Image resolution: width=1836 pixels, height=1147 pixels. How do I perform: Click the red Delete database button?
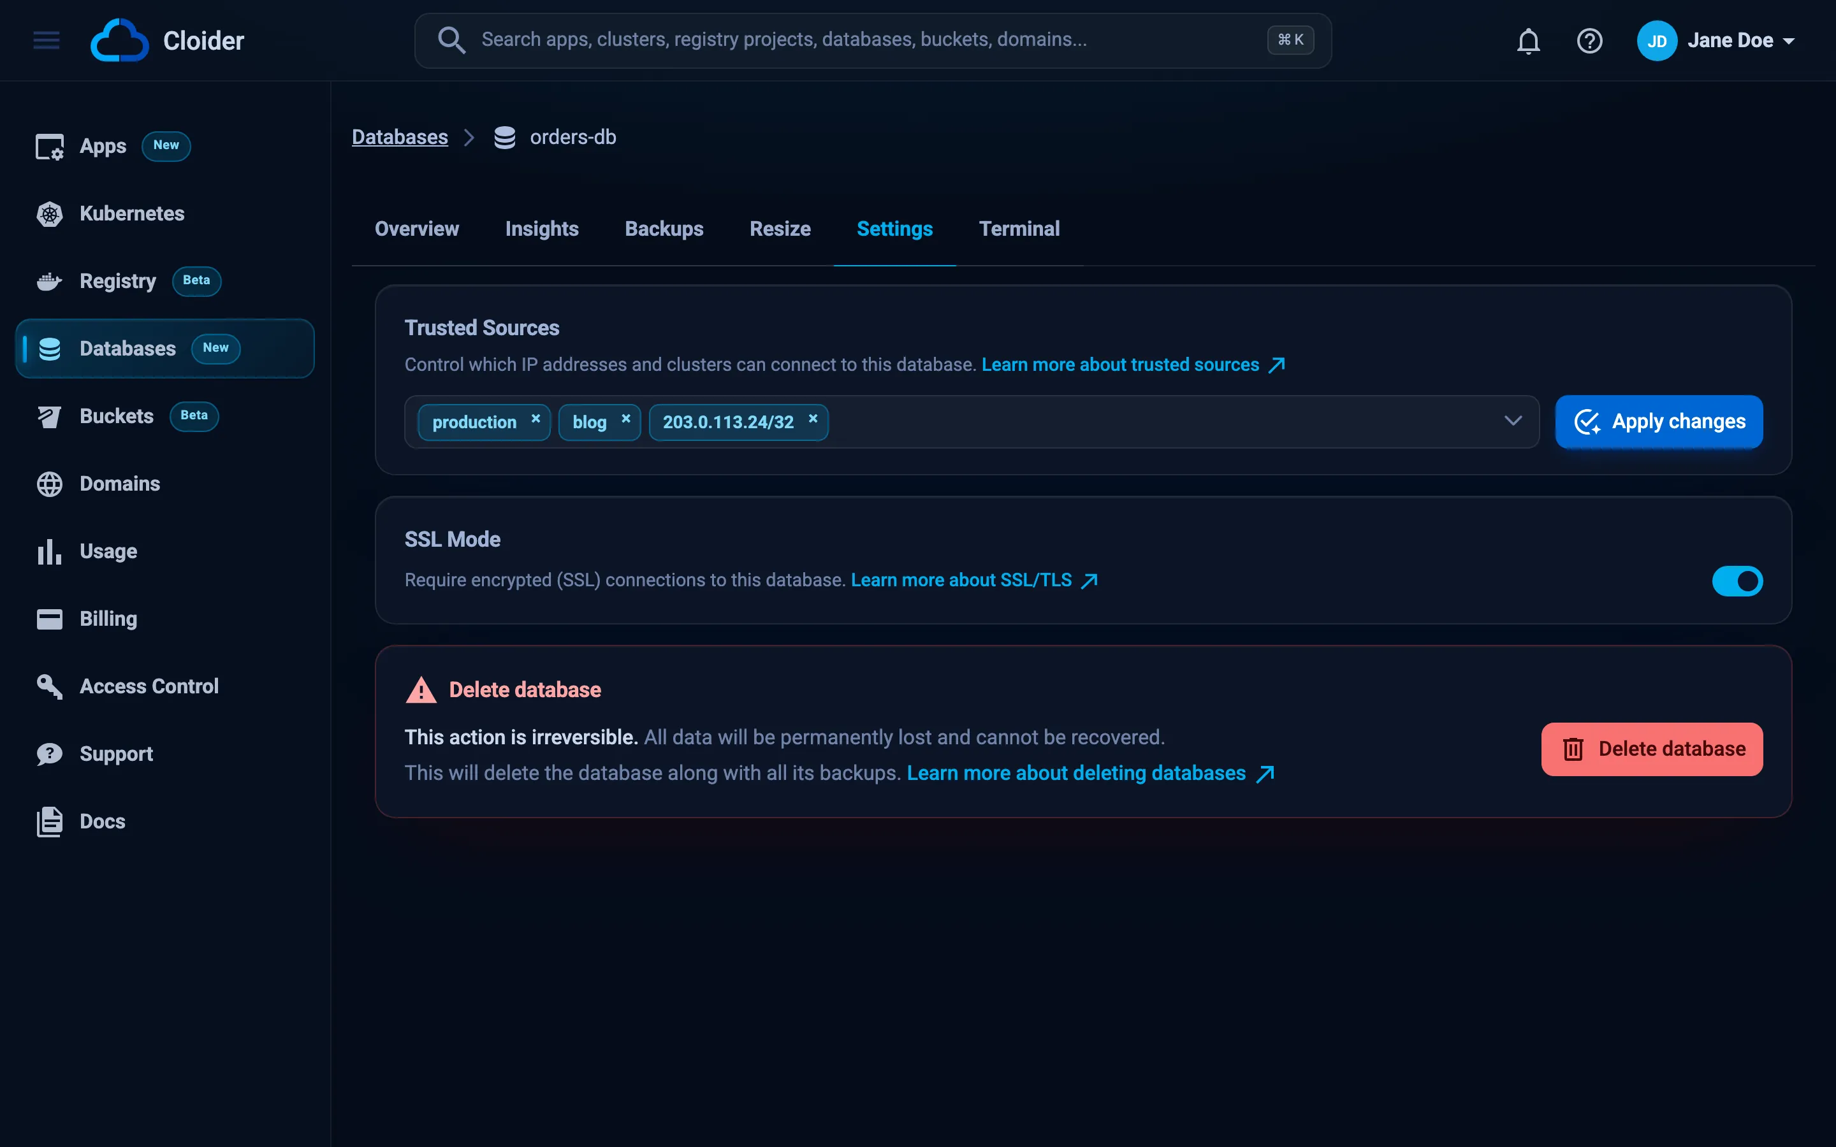1652,749
